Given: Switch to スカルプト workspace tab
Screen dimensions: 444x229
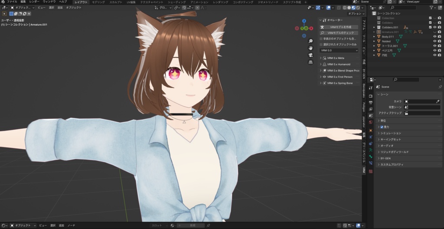Looking at the screenshot, I should pos(116,2).
